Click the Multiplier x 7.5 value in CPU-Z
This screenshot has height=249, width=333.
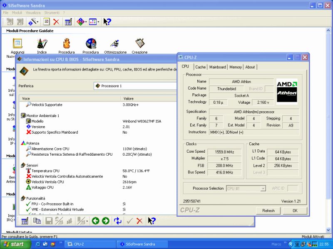coord(224,159)
